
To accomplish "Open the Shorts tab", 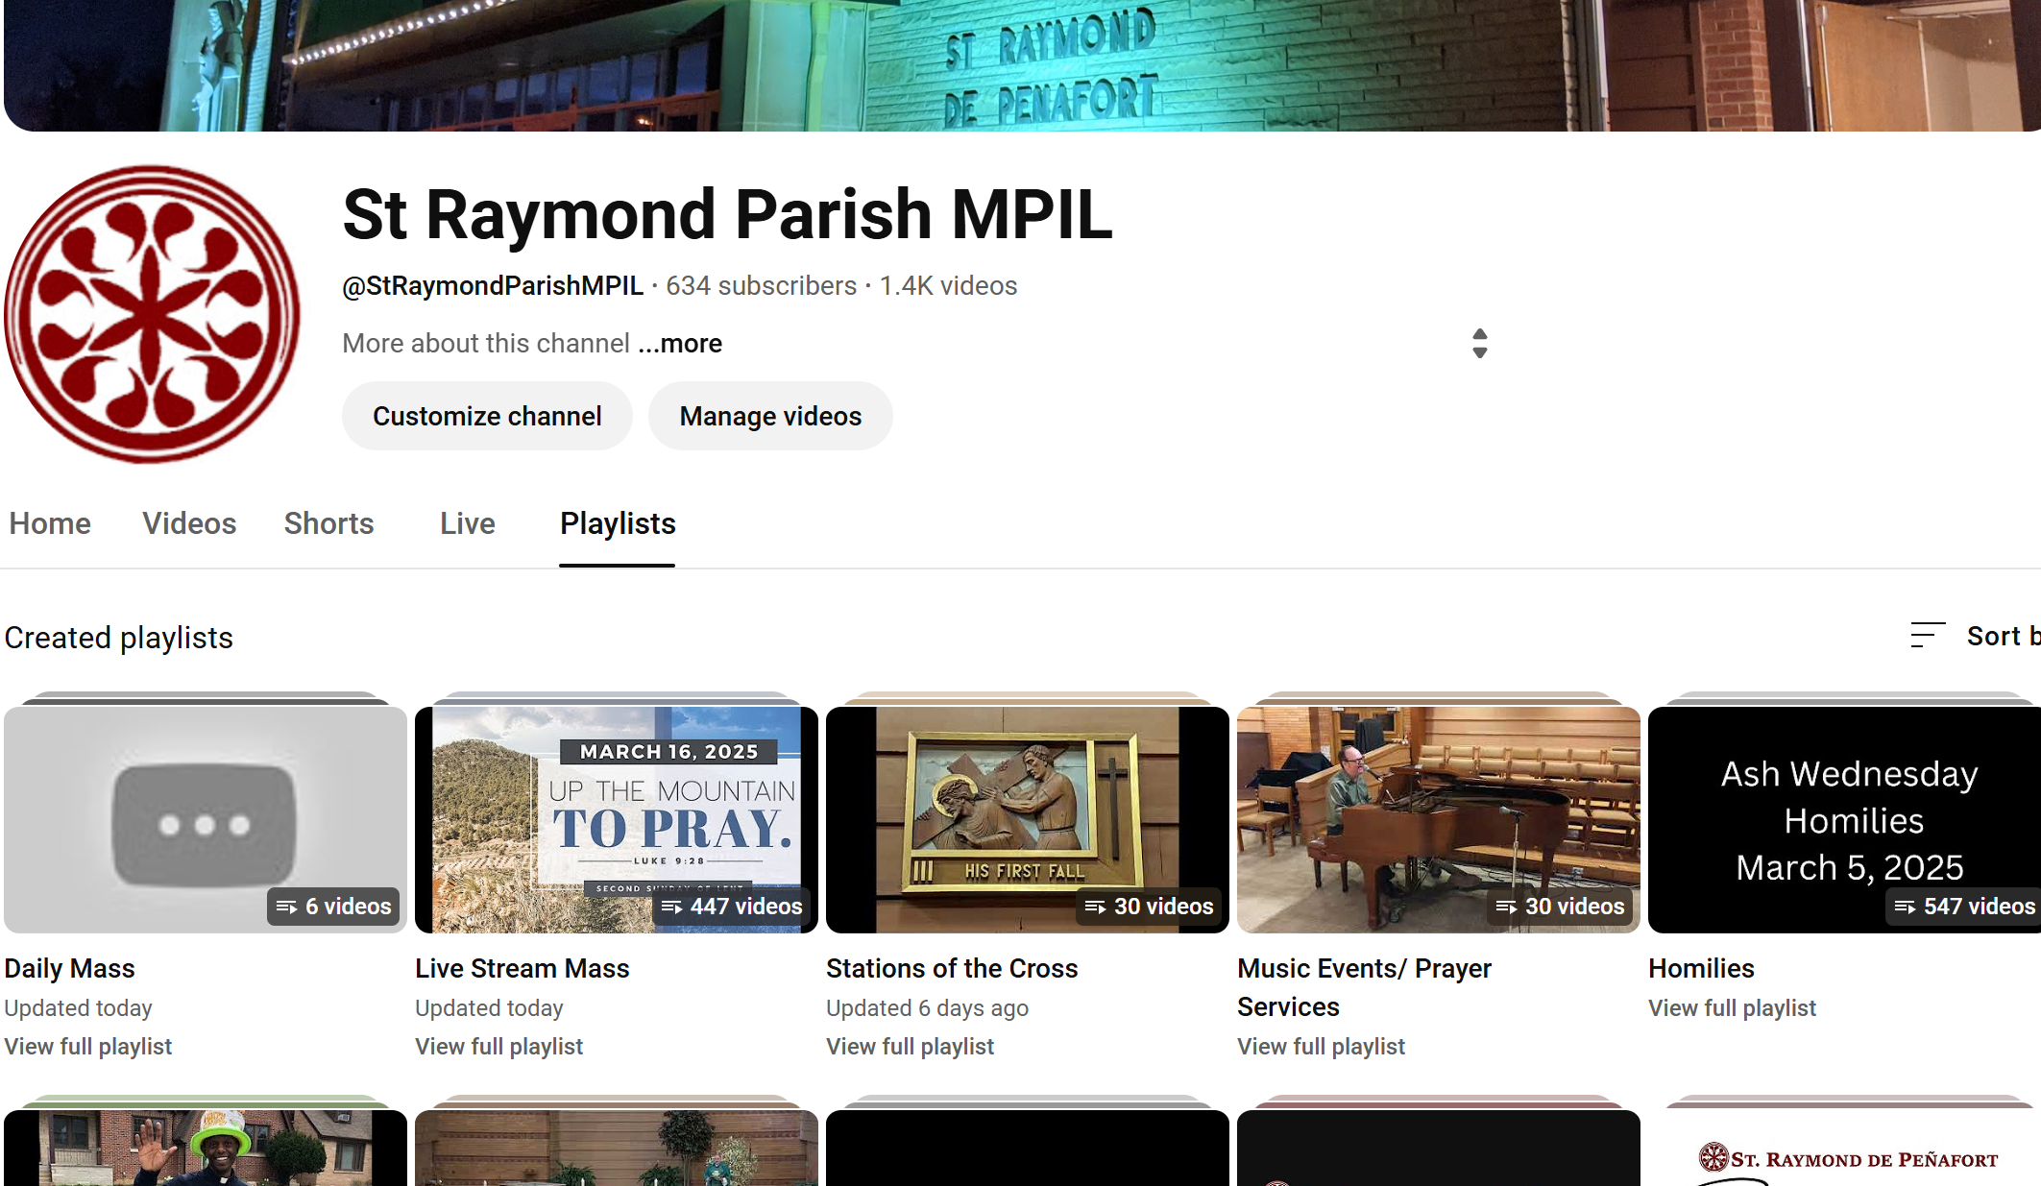I will point(328,523).
